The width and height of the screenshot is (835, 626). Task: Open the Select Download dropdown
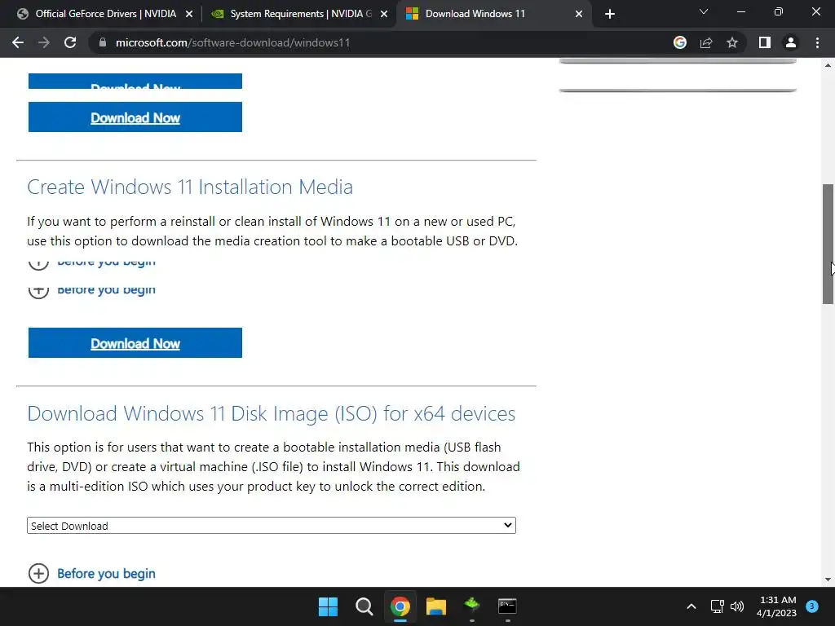[271, 526]
